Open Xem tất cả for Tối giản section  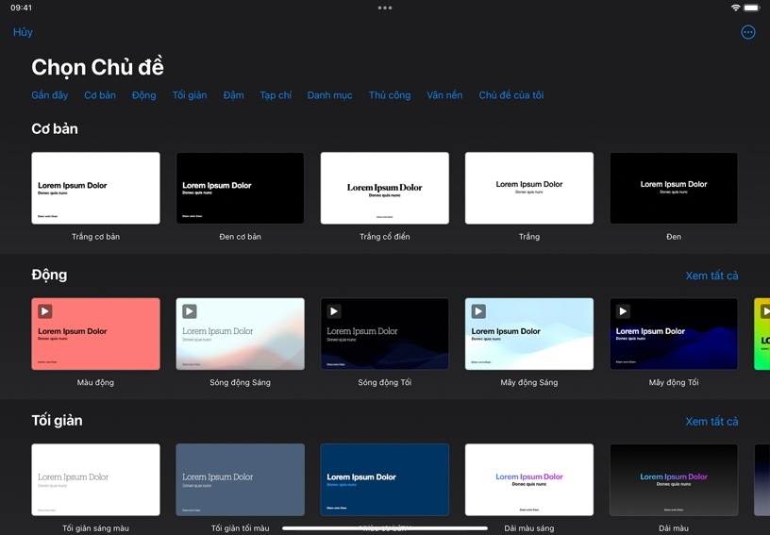click(711, 422)
